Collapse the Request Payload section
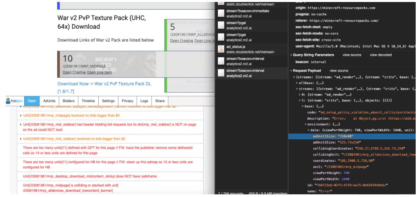Screen dimensions: 417x197 click(291, 70)
